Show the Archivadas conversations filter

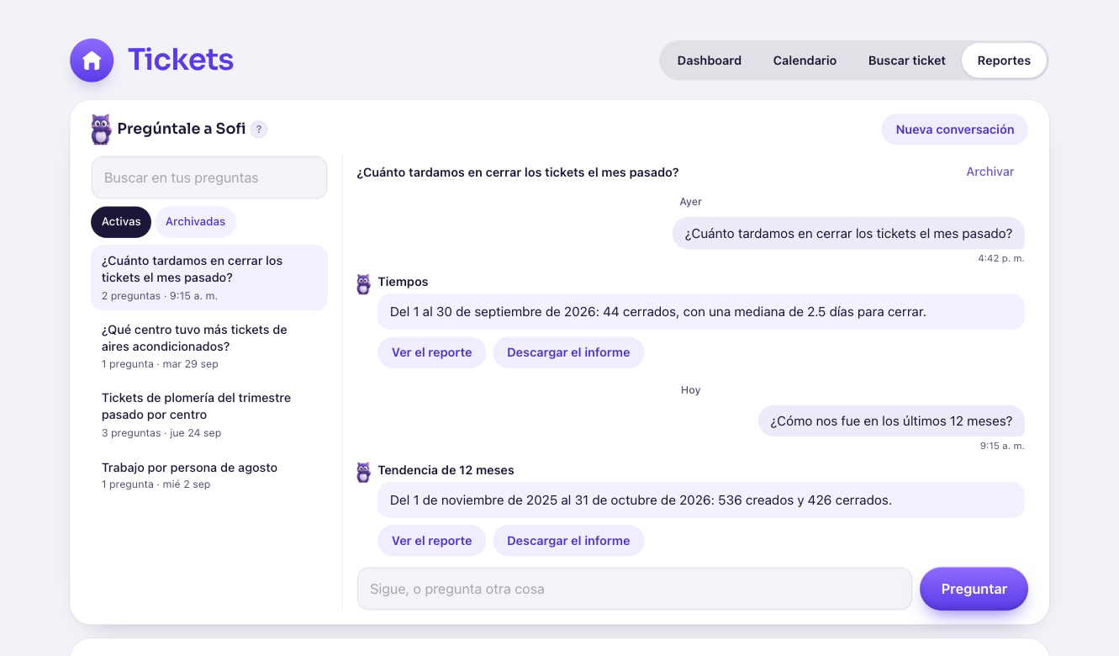[195, 222]
